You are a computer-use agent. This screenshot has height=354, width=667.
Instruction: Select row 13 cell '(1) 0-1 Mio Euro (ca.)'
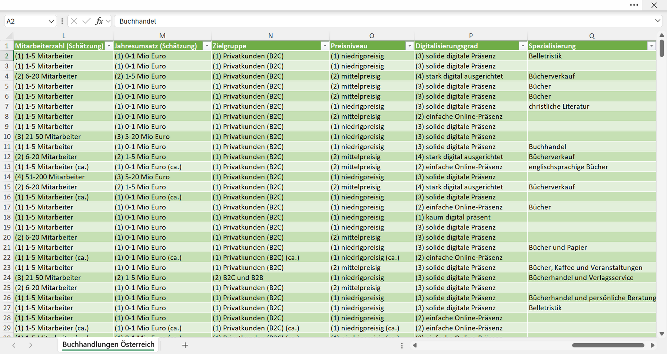162,167
